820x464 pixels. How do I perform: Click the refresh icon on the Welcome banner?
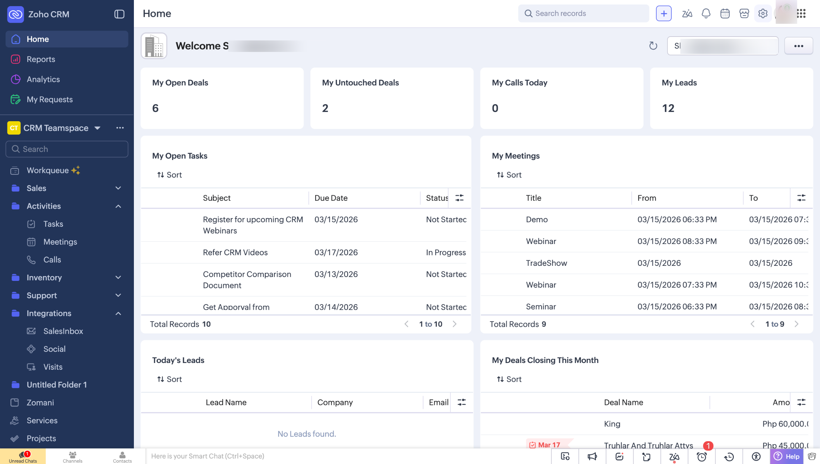tap(653, 46)
